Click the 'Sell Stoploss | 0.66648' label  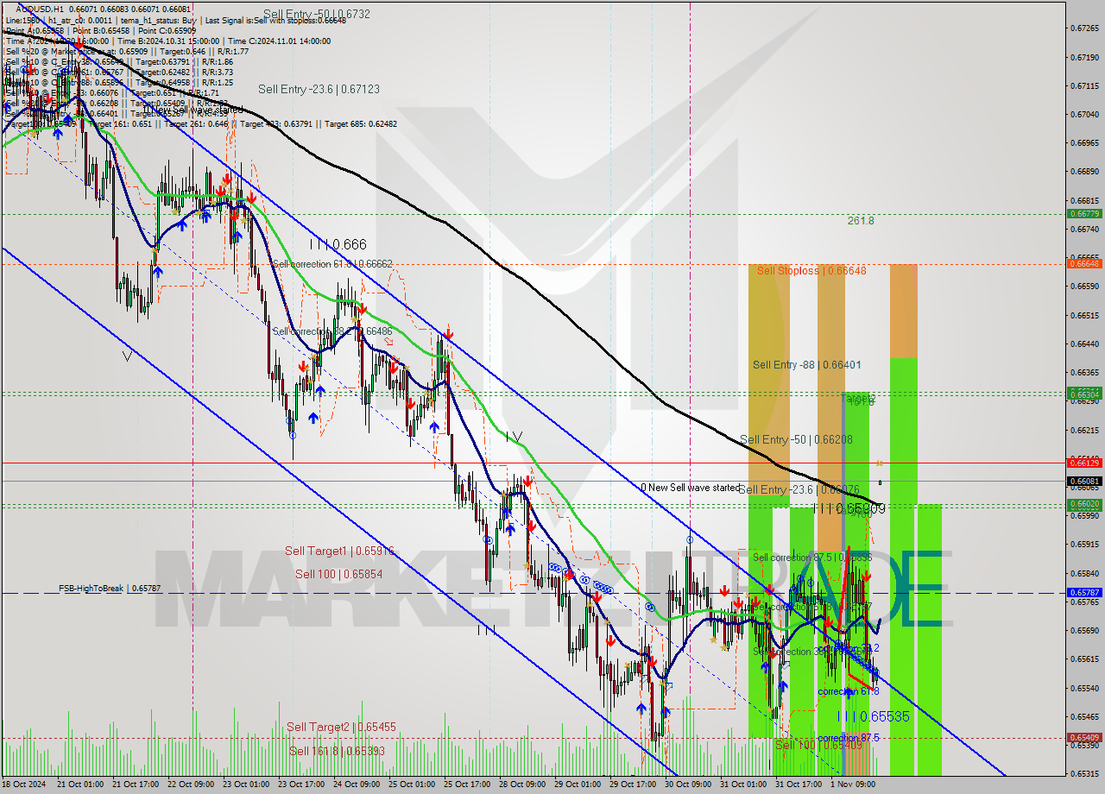click(x=811, y=270)
